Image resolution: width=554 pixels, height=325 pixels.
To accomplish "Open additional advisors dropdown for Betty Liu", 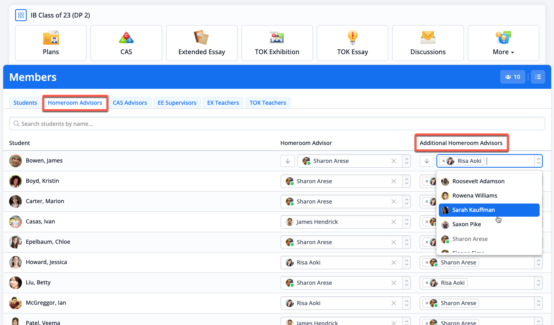I will (538, 283).
